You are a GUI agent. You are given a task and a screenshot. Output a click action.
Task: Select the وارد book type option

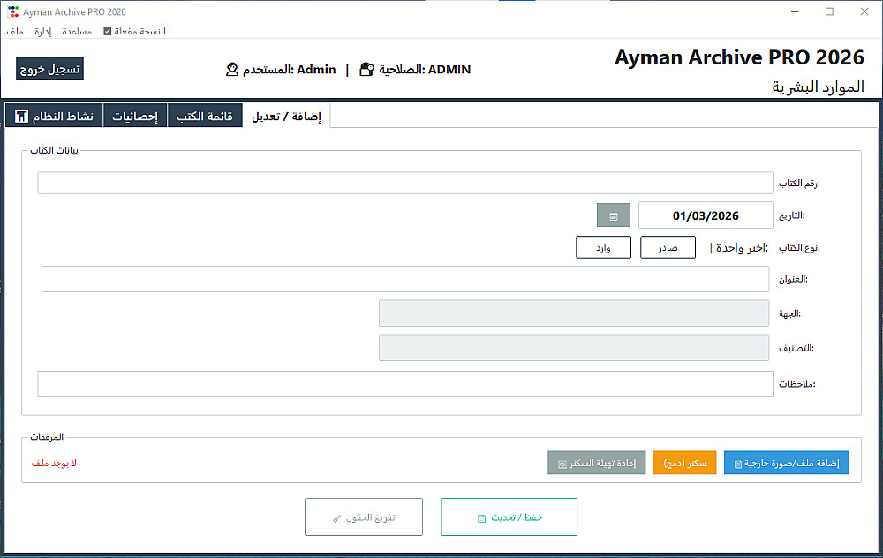(604, 248)
